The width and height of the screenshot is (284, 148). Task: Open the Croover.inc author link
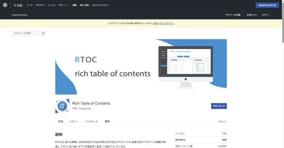click(85, 109)
